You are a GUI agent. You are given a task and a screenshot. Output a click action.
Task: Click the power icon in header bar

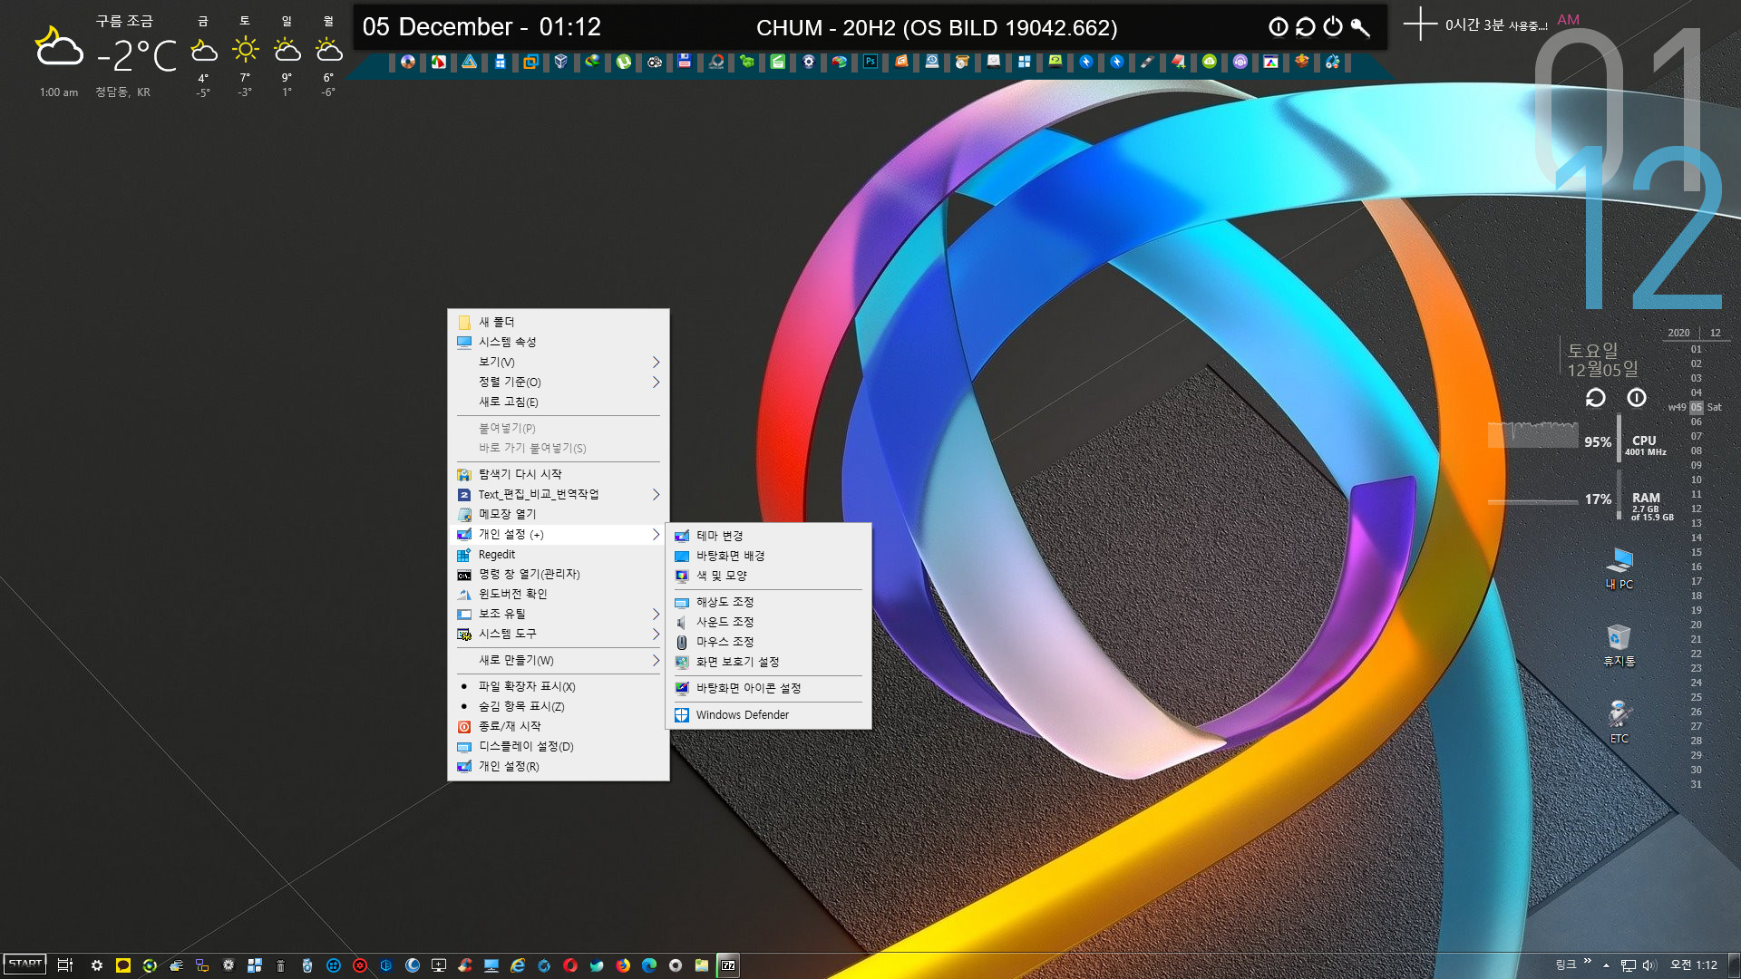pos(1333,27)
